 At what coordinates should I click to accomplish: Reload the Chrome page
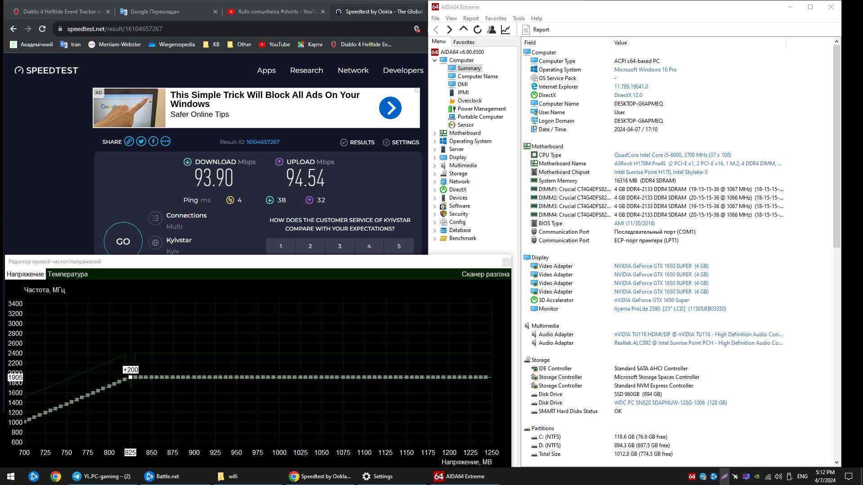42,29
